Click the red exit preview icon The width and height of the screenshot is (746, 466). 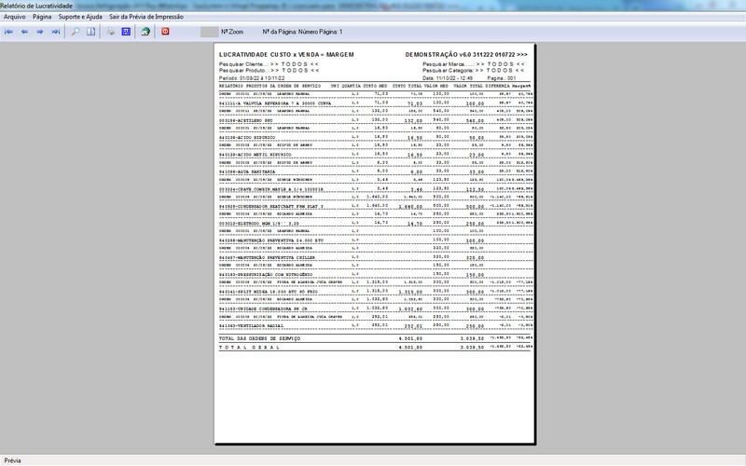pyautogui.click(x=166, y=32)
